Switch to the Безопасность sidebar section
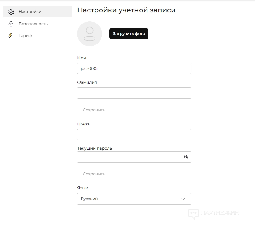This screenshot has width=255, height=236. tap(33, 24)
